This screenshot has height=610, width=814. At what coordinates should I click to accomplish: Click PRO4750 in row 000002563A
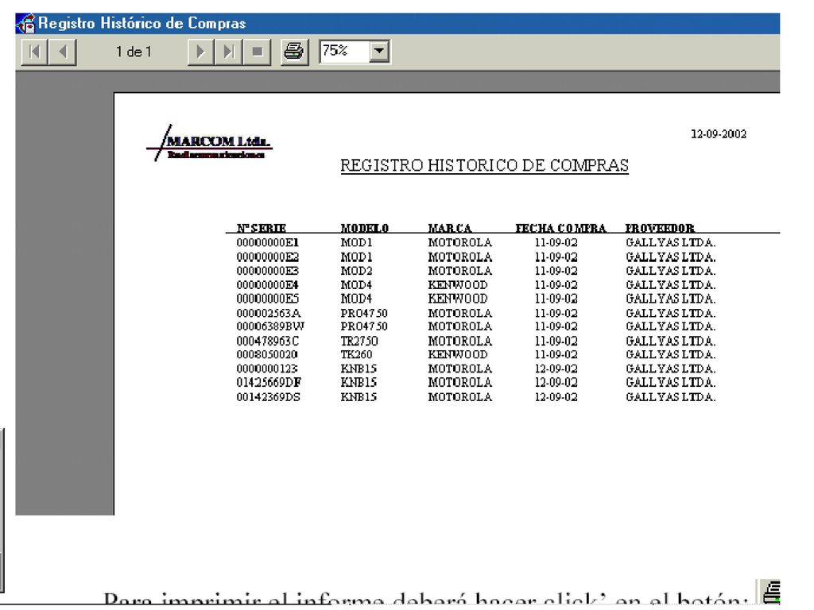point(364,313)
